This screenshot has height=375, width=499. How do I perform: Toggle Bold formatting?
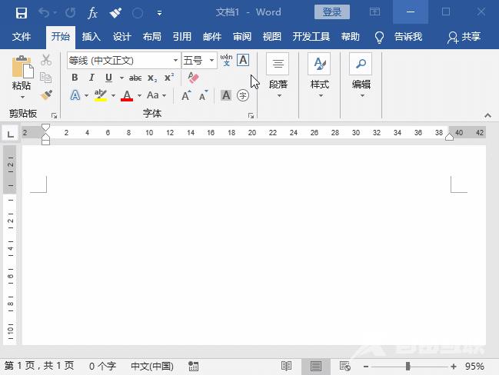click(75, 78)
